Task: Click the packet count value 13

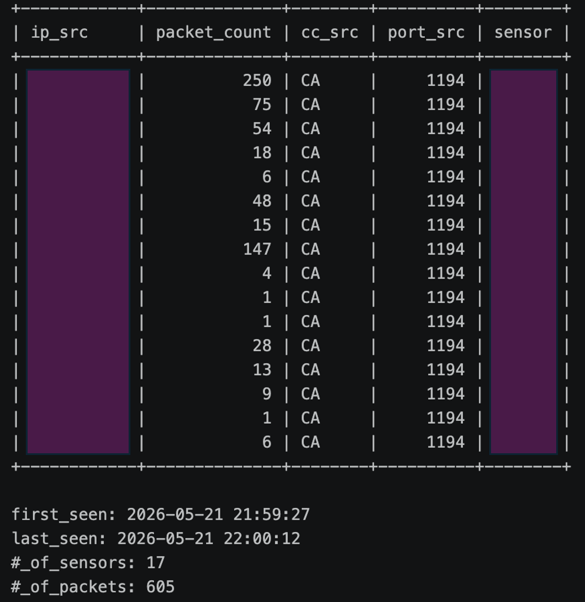Action: [x=262, y=370]
